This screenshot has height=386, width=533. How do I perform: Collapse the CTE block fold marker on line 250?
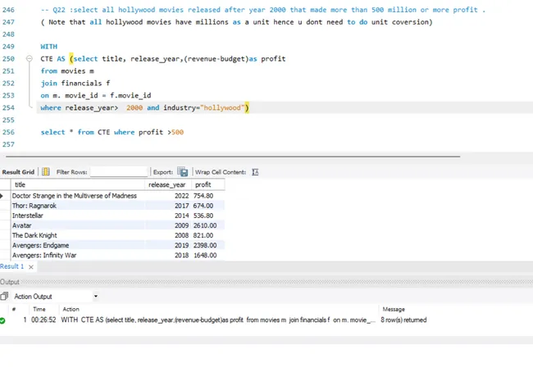[30, 58]
